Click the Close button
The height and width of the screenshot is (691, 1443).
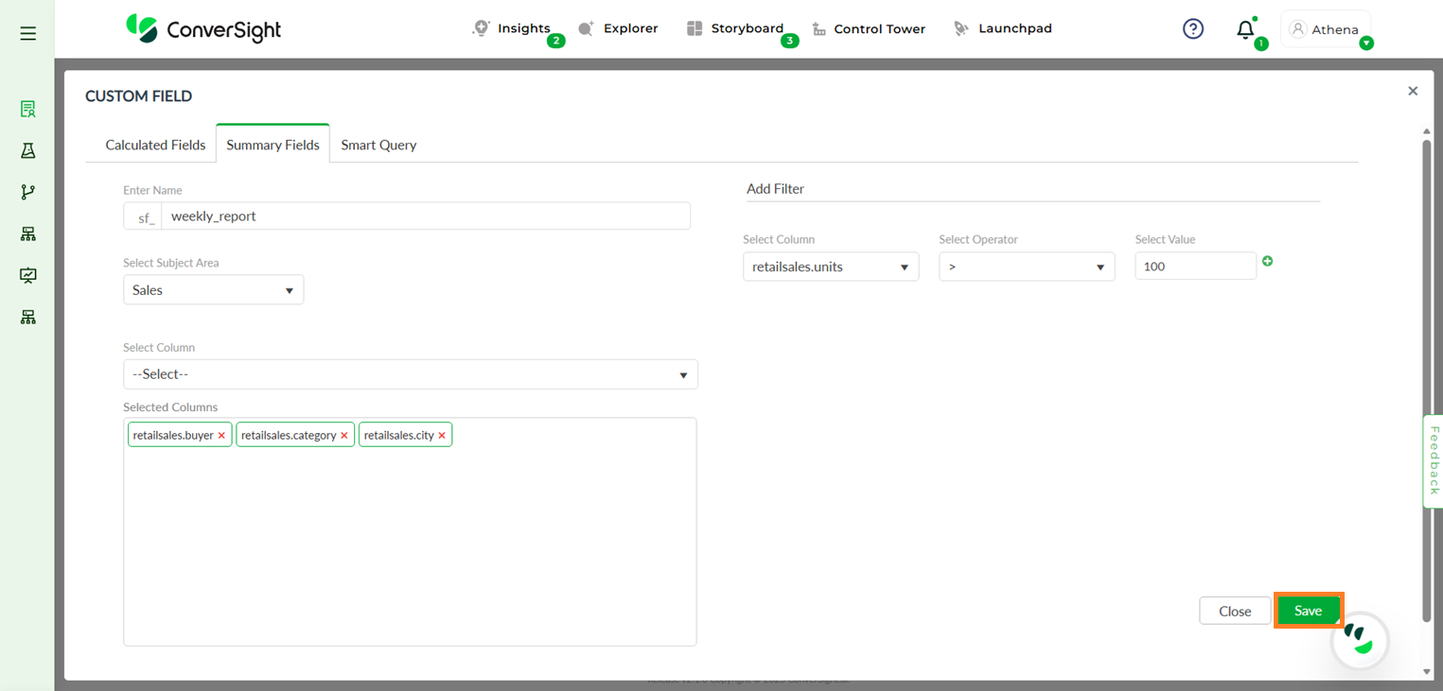tap(1234, 611)
